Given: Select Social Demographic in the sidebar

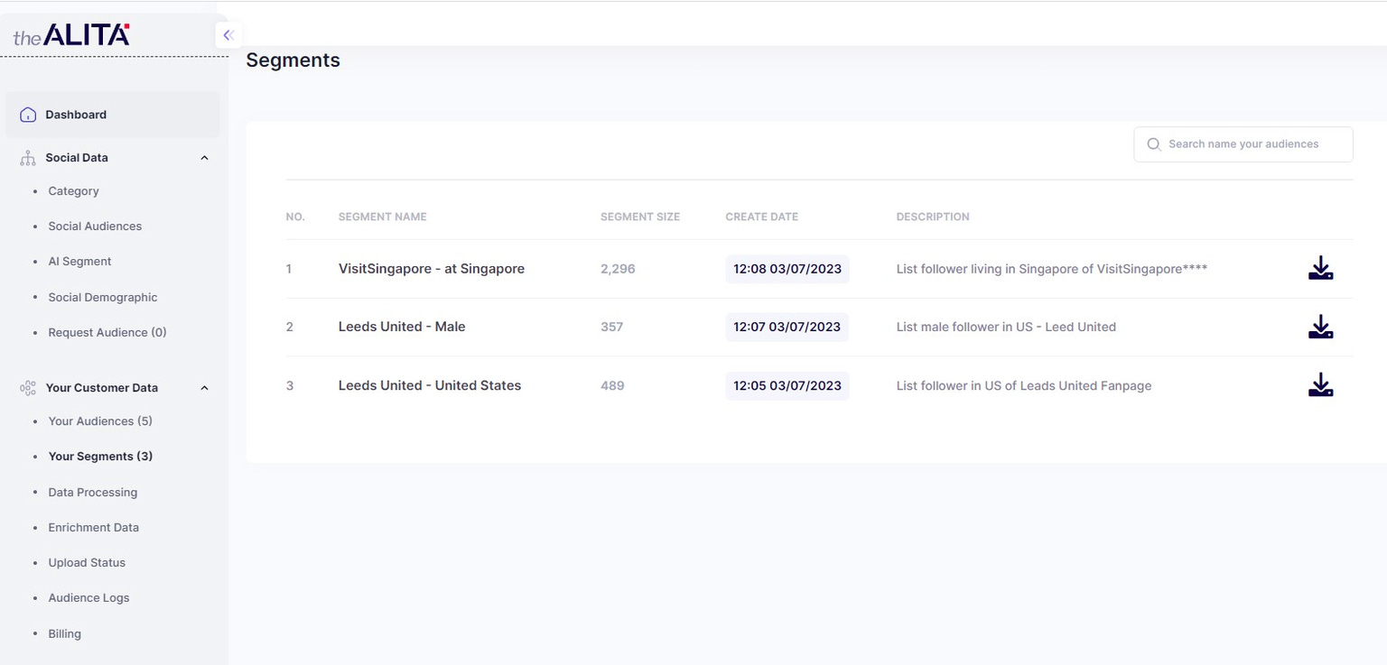Looking at the screenshot, I should pyautogui.click(x=103, y=298).
